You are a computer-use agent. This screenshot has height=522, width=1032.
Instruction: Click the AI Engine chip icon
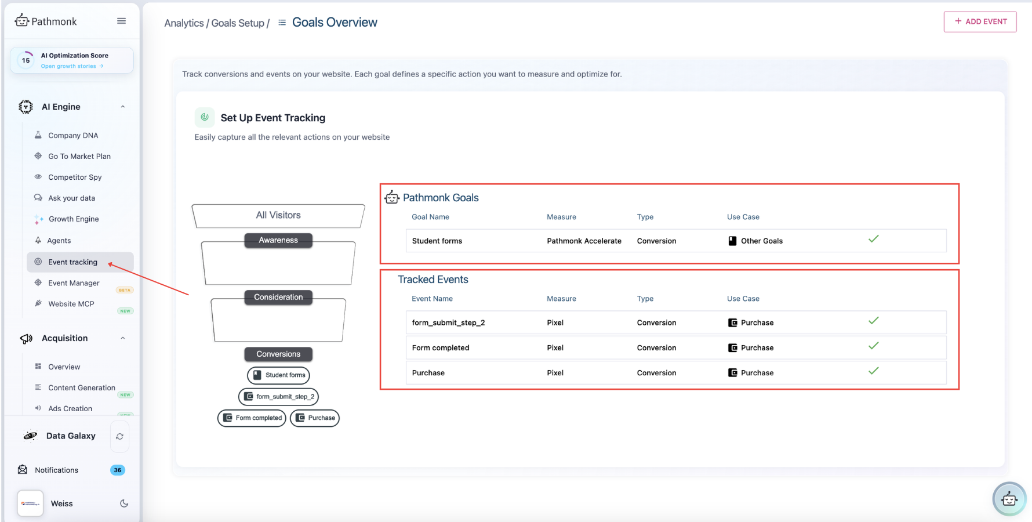(x=26, y=107)
